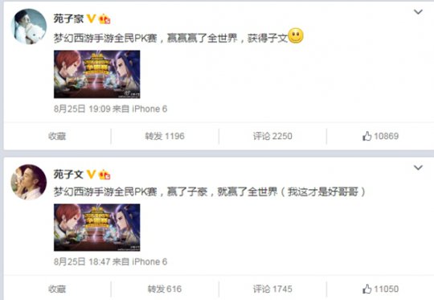Click the membership badge beside 苑子豪's name
Viewport: 434px width, 300px height.
104,18
